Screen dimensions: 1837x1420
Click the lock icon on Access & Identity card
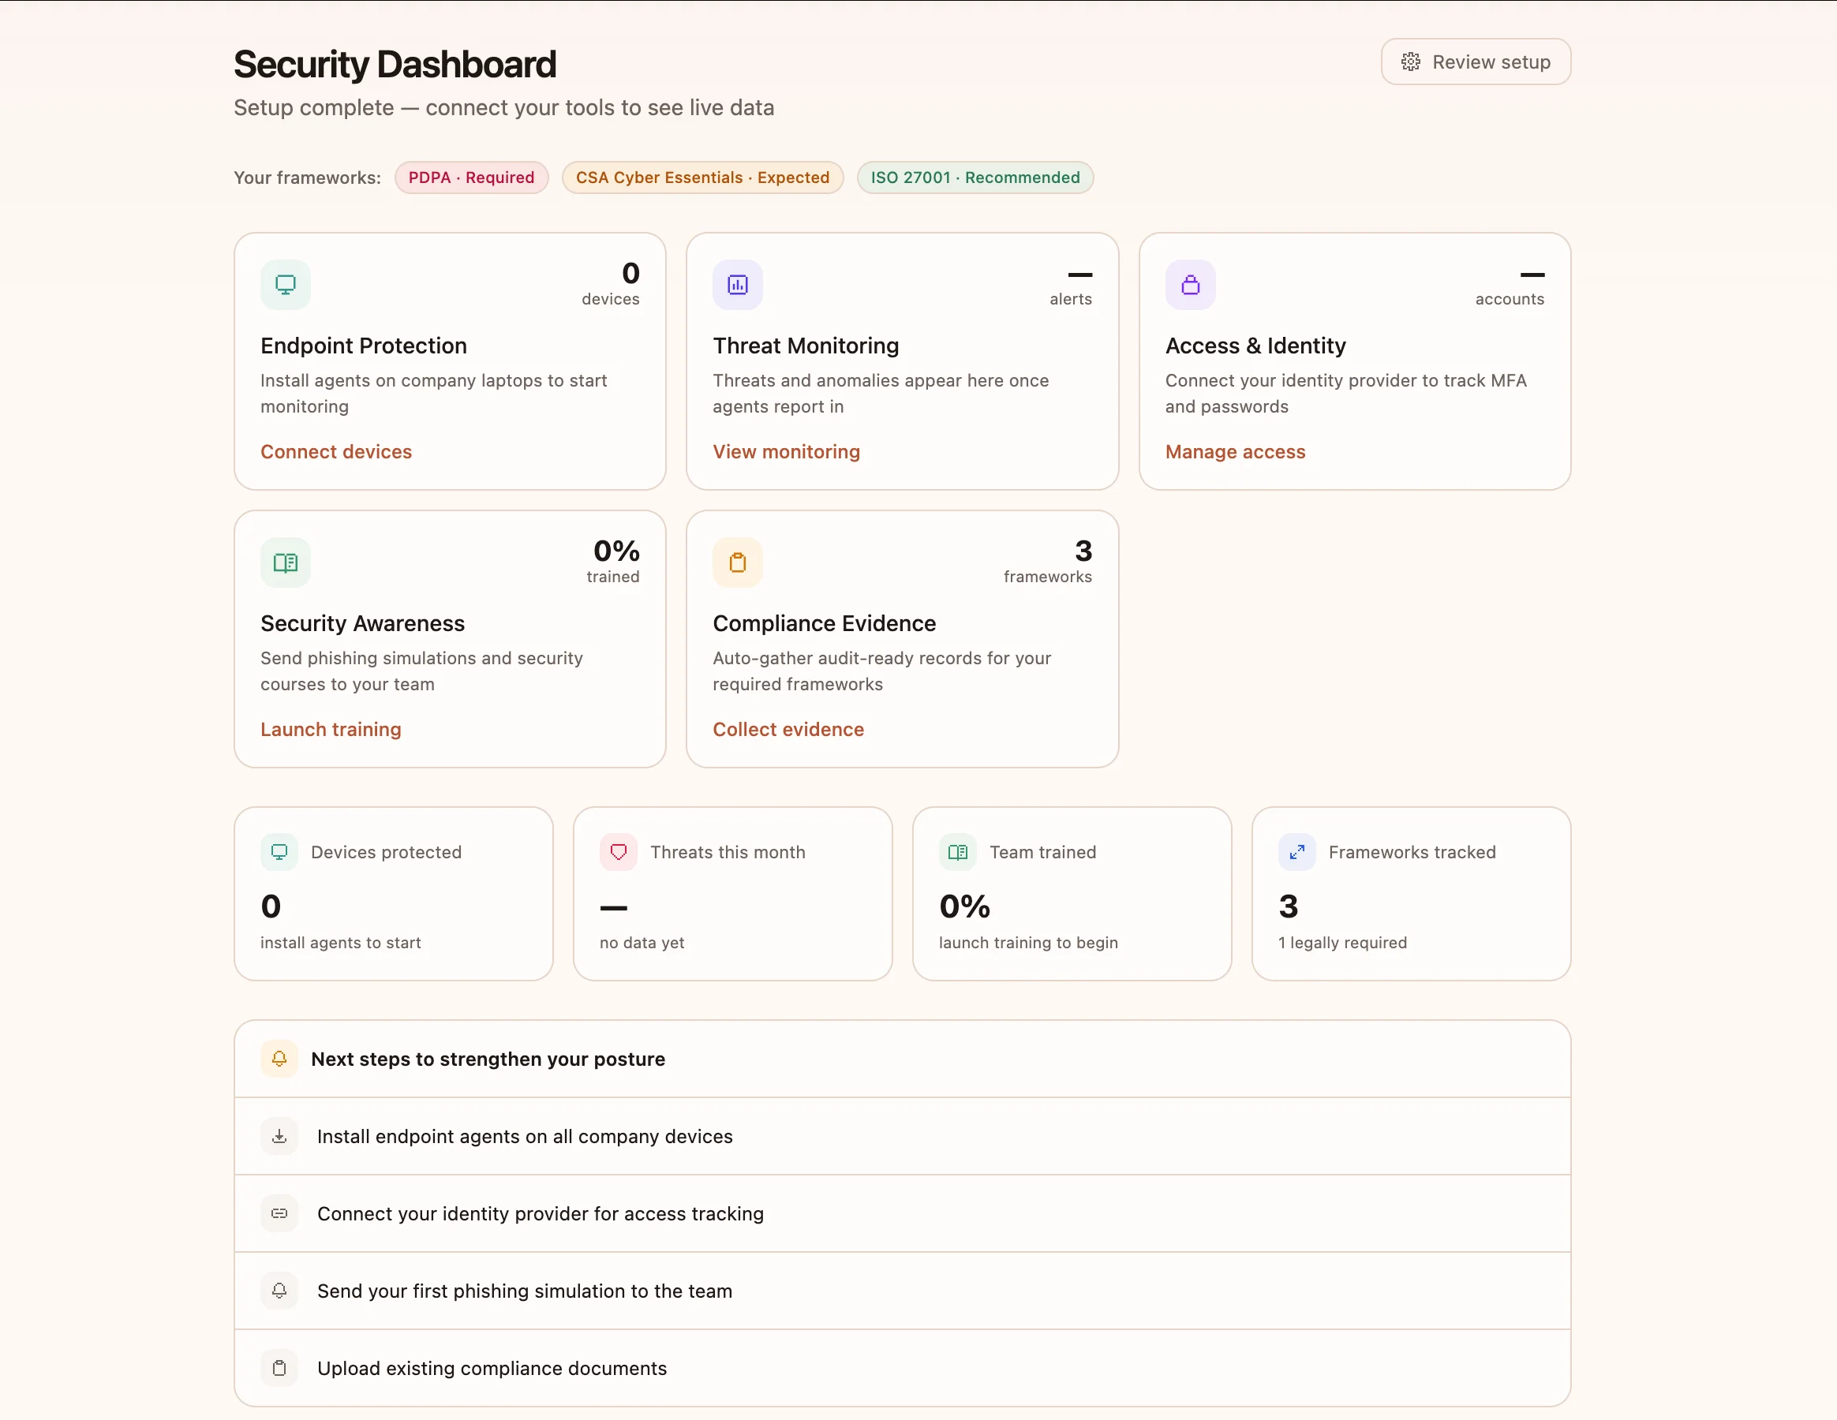(1190, 285)
